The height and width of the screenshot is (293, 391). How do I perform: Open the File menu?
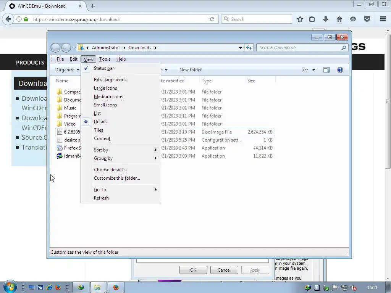pos(60,59)
